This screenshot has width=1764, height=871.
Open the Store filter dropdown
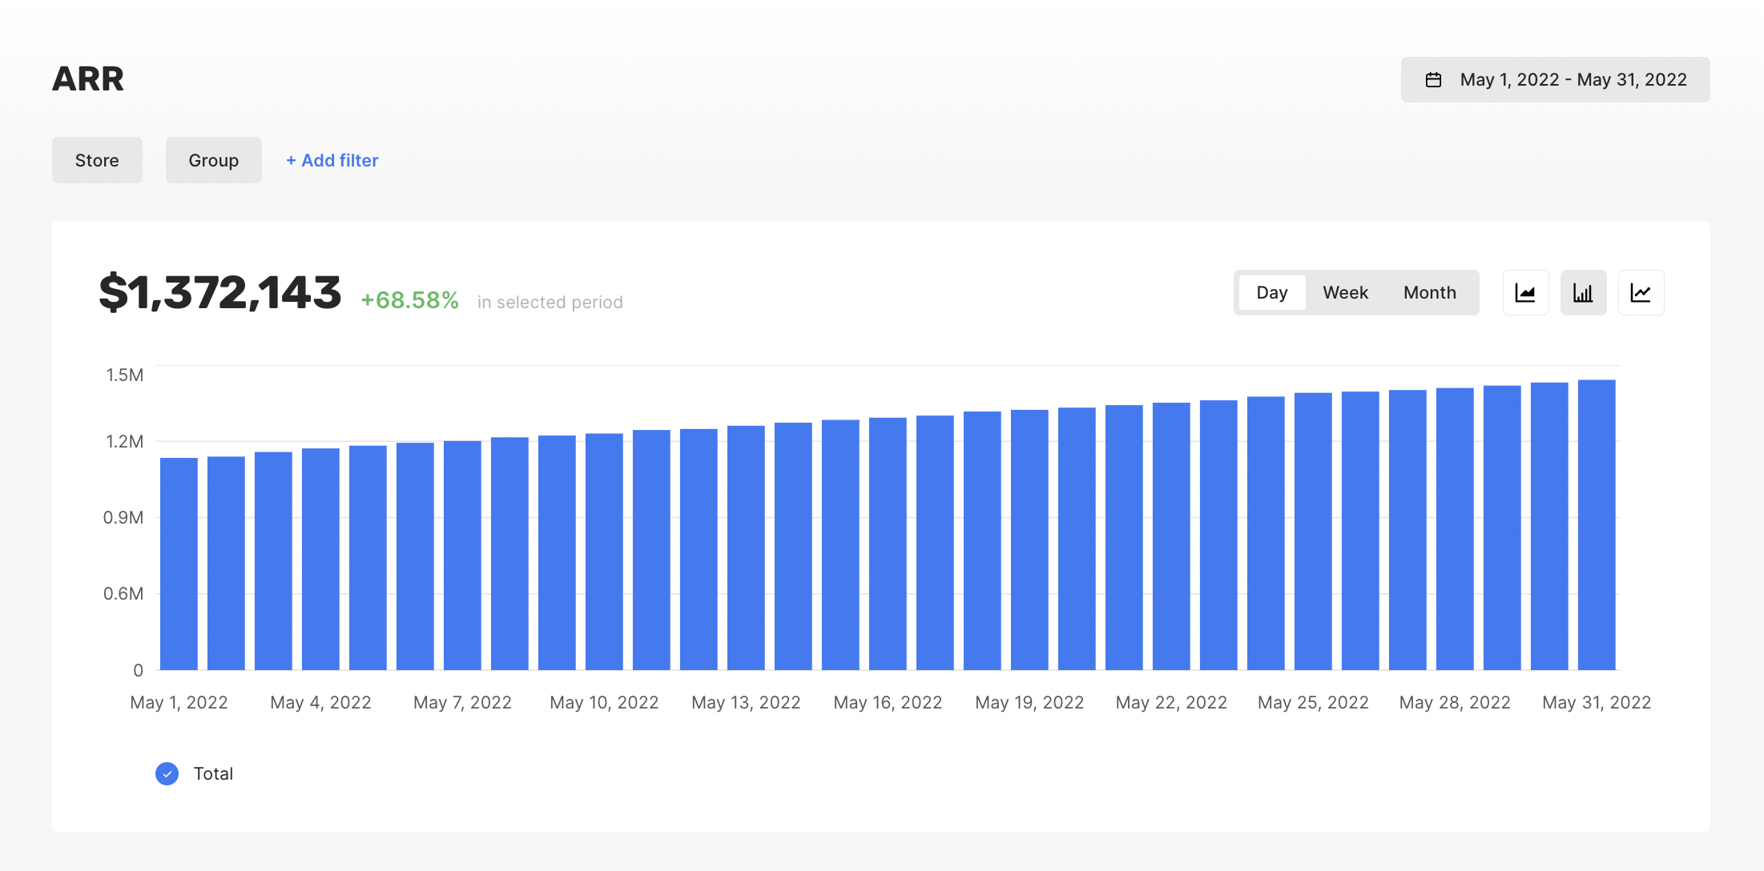click(x=97, y=160)
